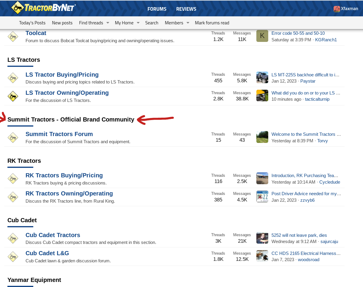Viewport: 363px width, 287px height.
Task: Click the Cub Cadet Tractors forum icon
Action: 13,238
